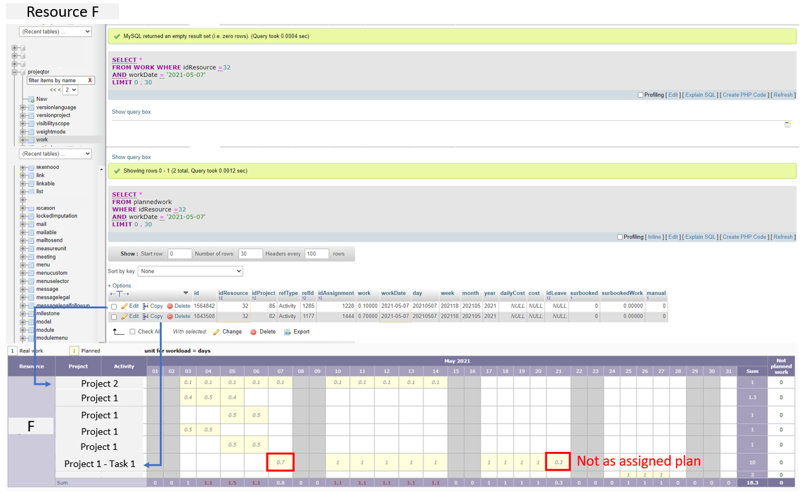Click the small console icon right of query box
This screenshot has height=492, width=804.
[x=787, y=124]
